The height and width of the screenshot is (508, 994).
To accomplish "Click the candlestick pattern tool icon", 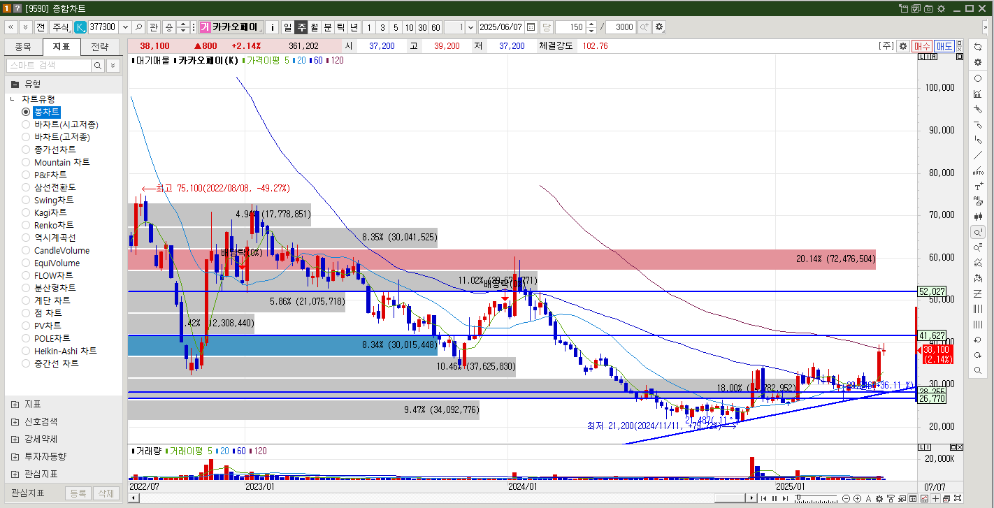I will click(x=978, y=217).
